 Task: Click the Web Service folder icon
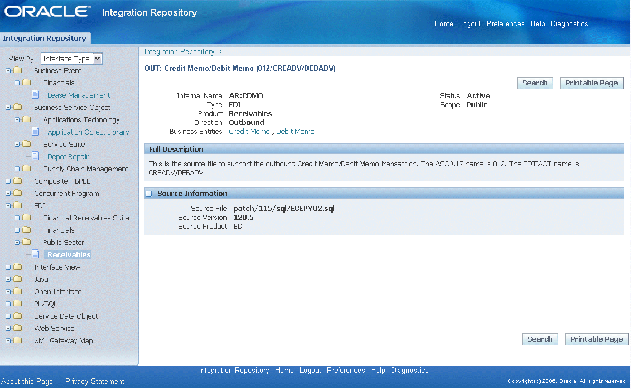[x=18, y=328]
